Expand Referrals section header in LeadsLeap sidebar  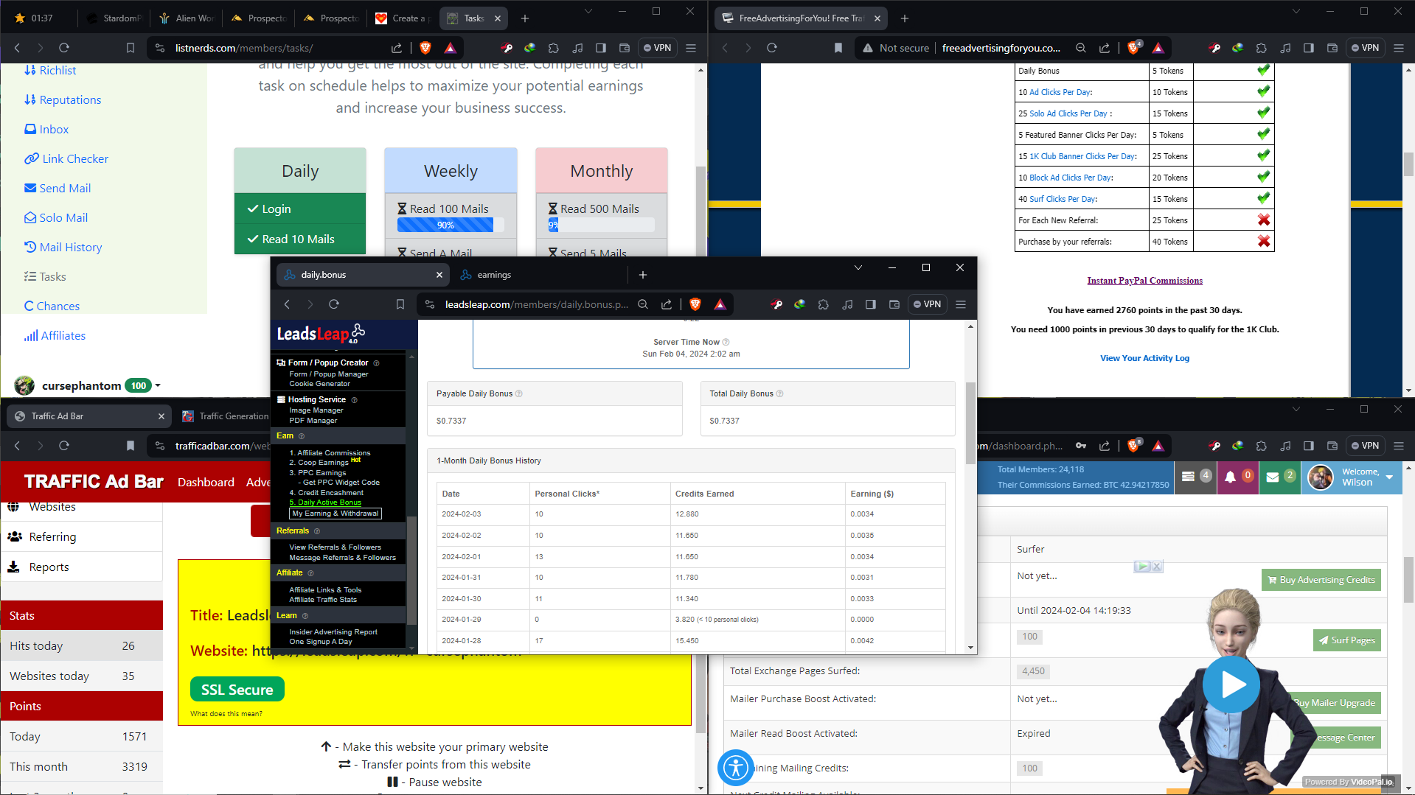[293, 530]
